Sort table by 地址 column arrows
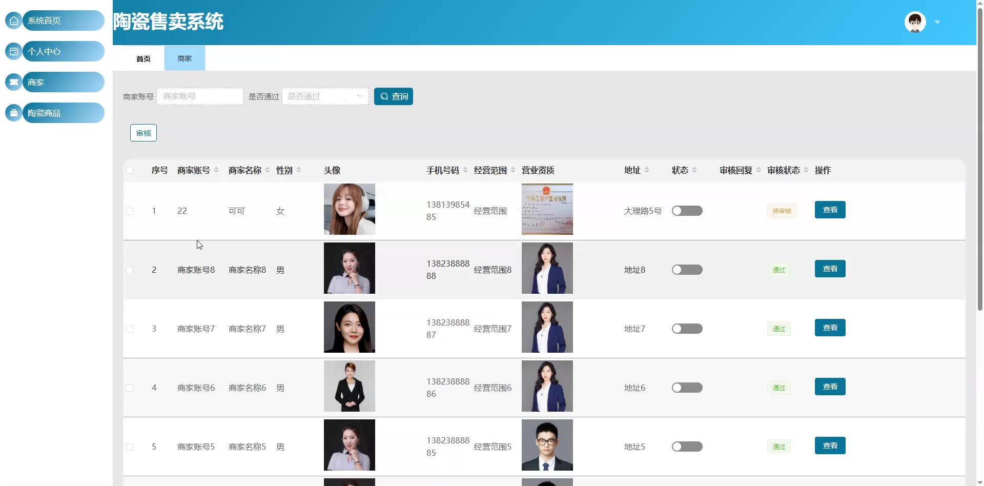 point(647,170)
